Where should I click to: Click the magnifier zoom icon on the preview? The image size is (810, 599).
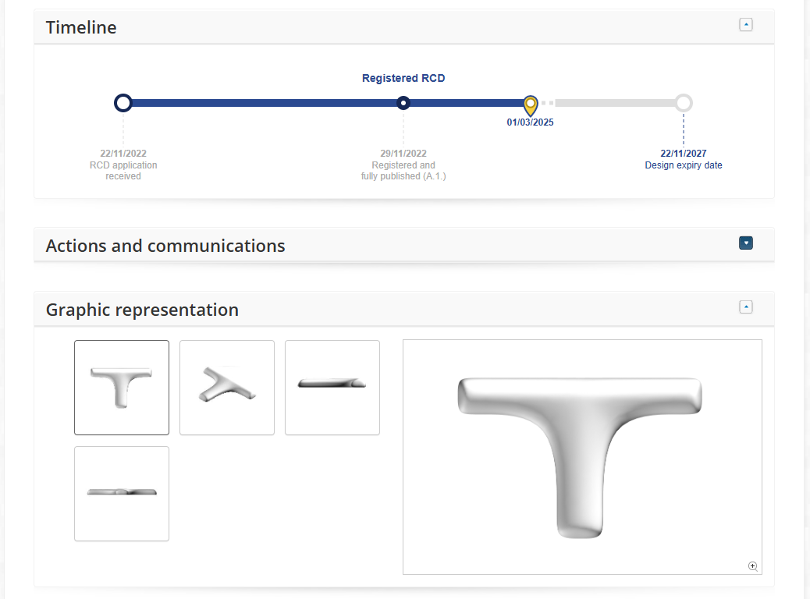click(752, 566)
